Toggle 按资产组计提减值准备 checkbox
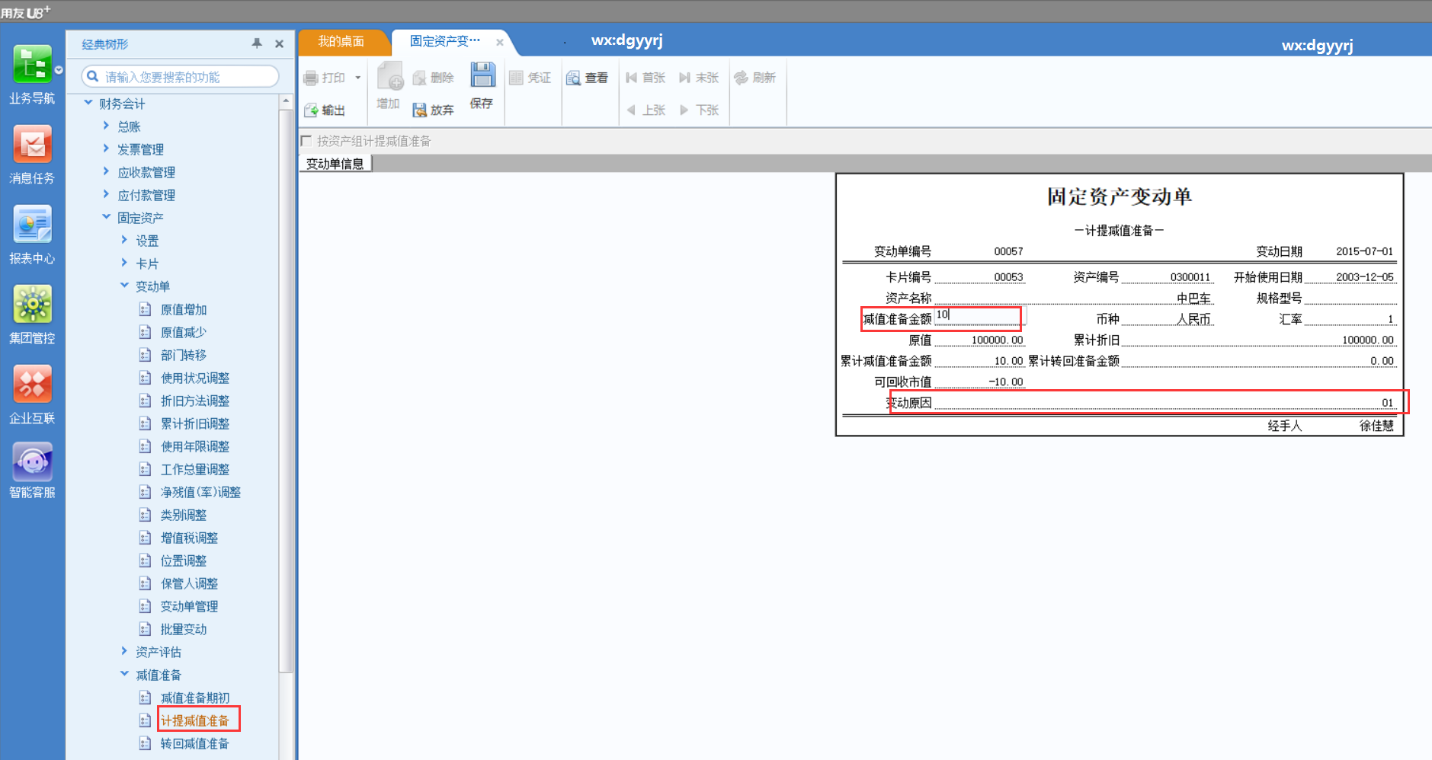Image resolution: width=1432 pixels, height=760 pixels. click(306, 141)
